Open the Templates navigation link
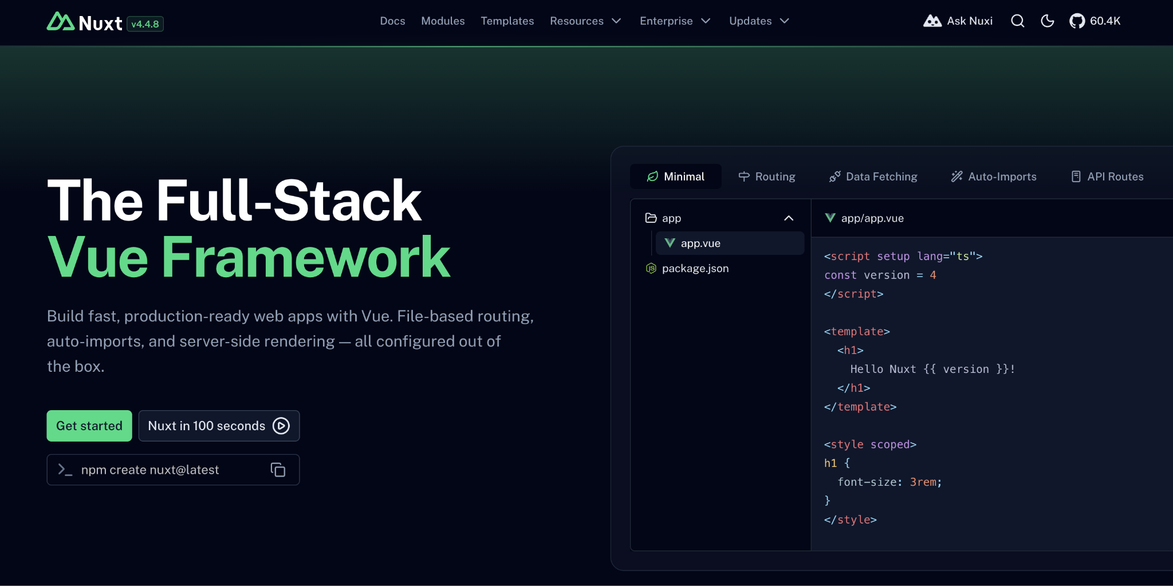Screen dimensions: 1173x586 (x=507, y=21)
